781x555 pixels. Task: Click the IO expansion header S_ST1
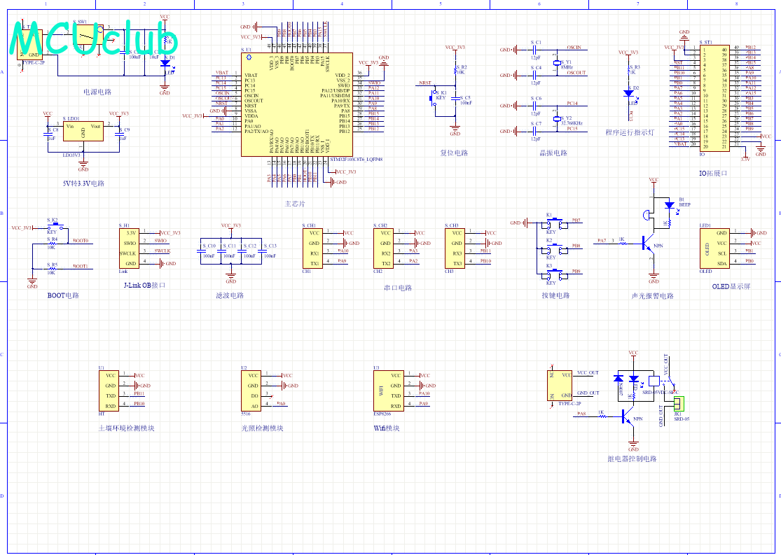714,98
